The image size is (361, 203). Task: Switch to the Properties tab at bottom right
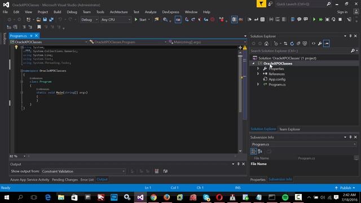pyautogui.click(x=258, y=179)
